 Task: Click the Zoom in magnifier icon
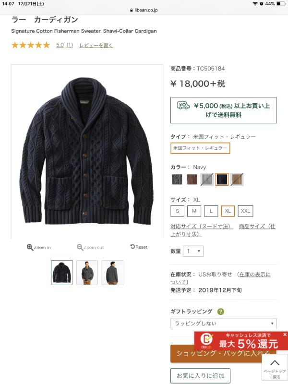[30, 247]
